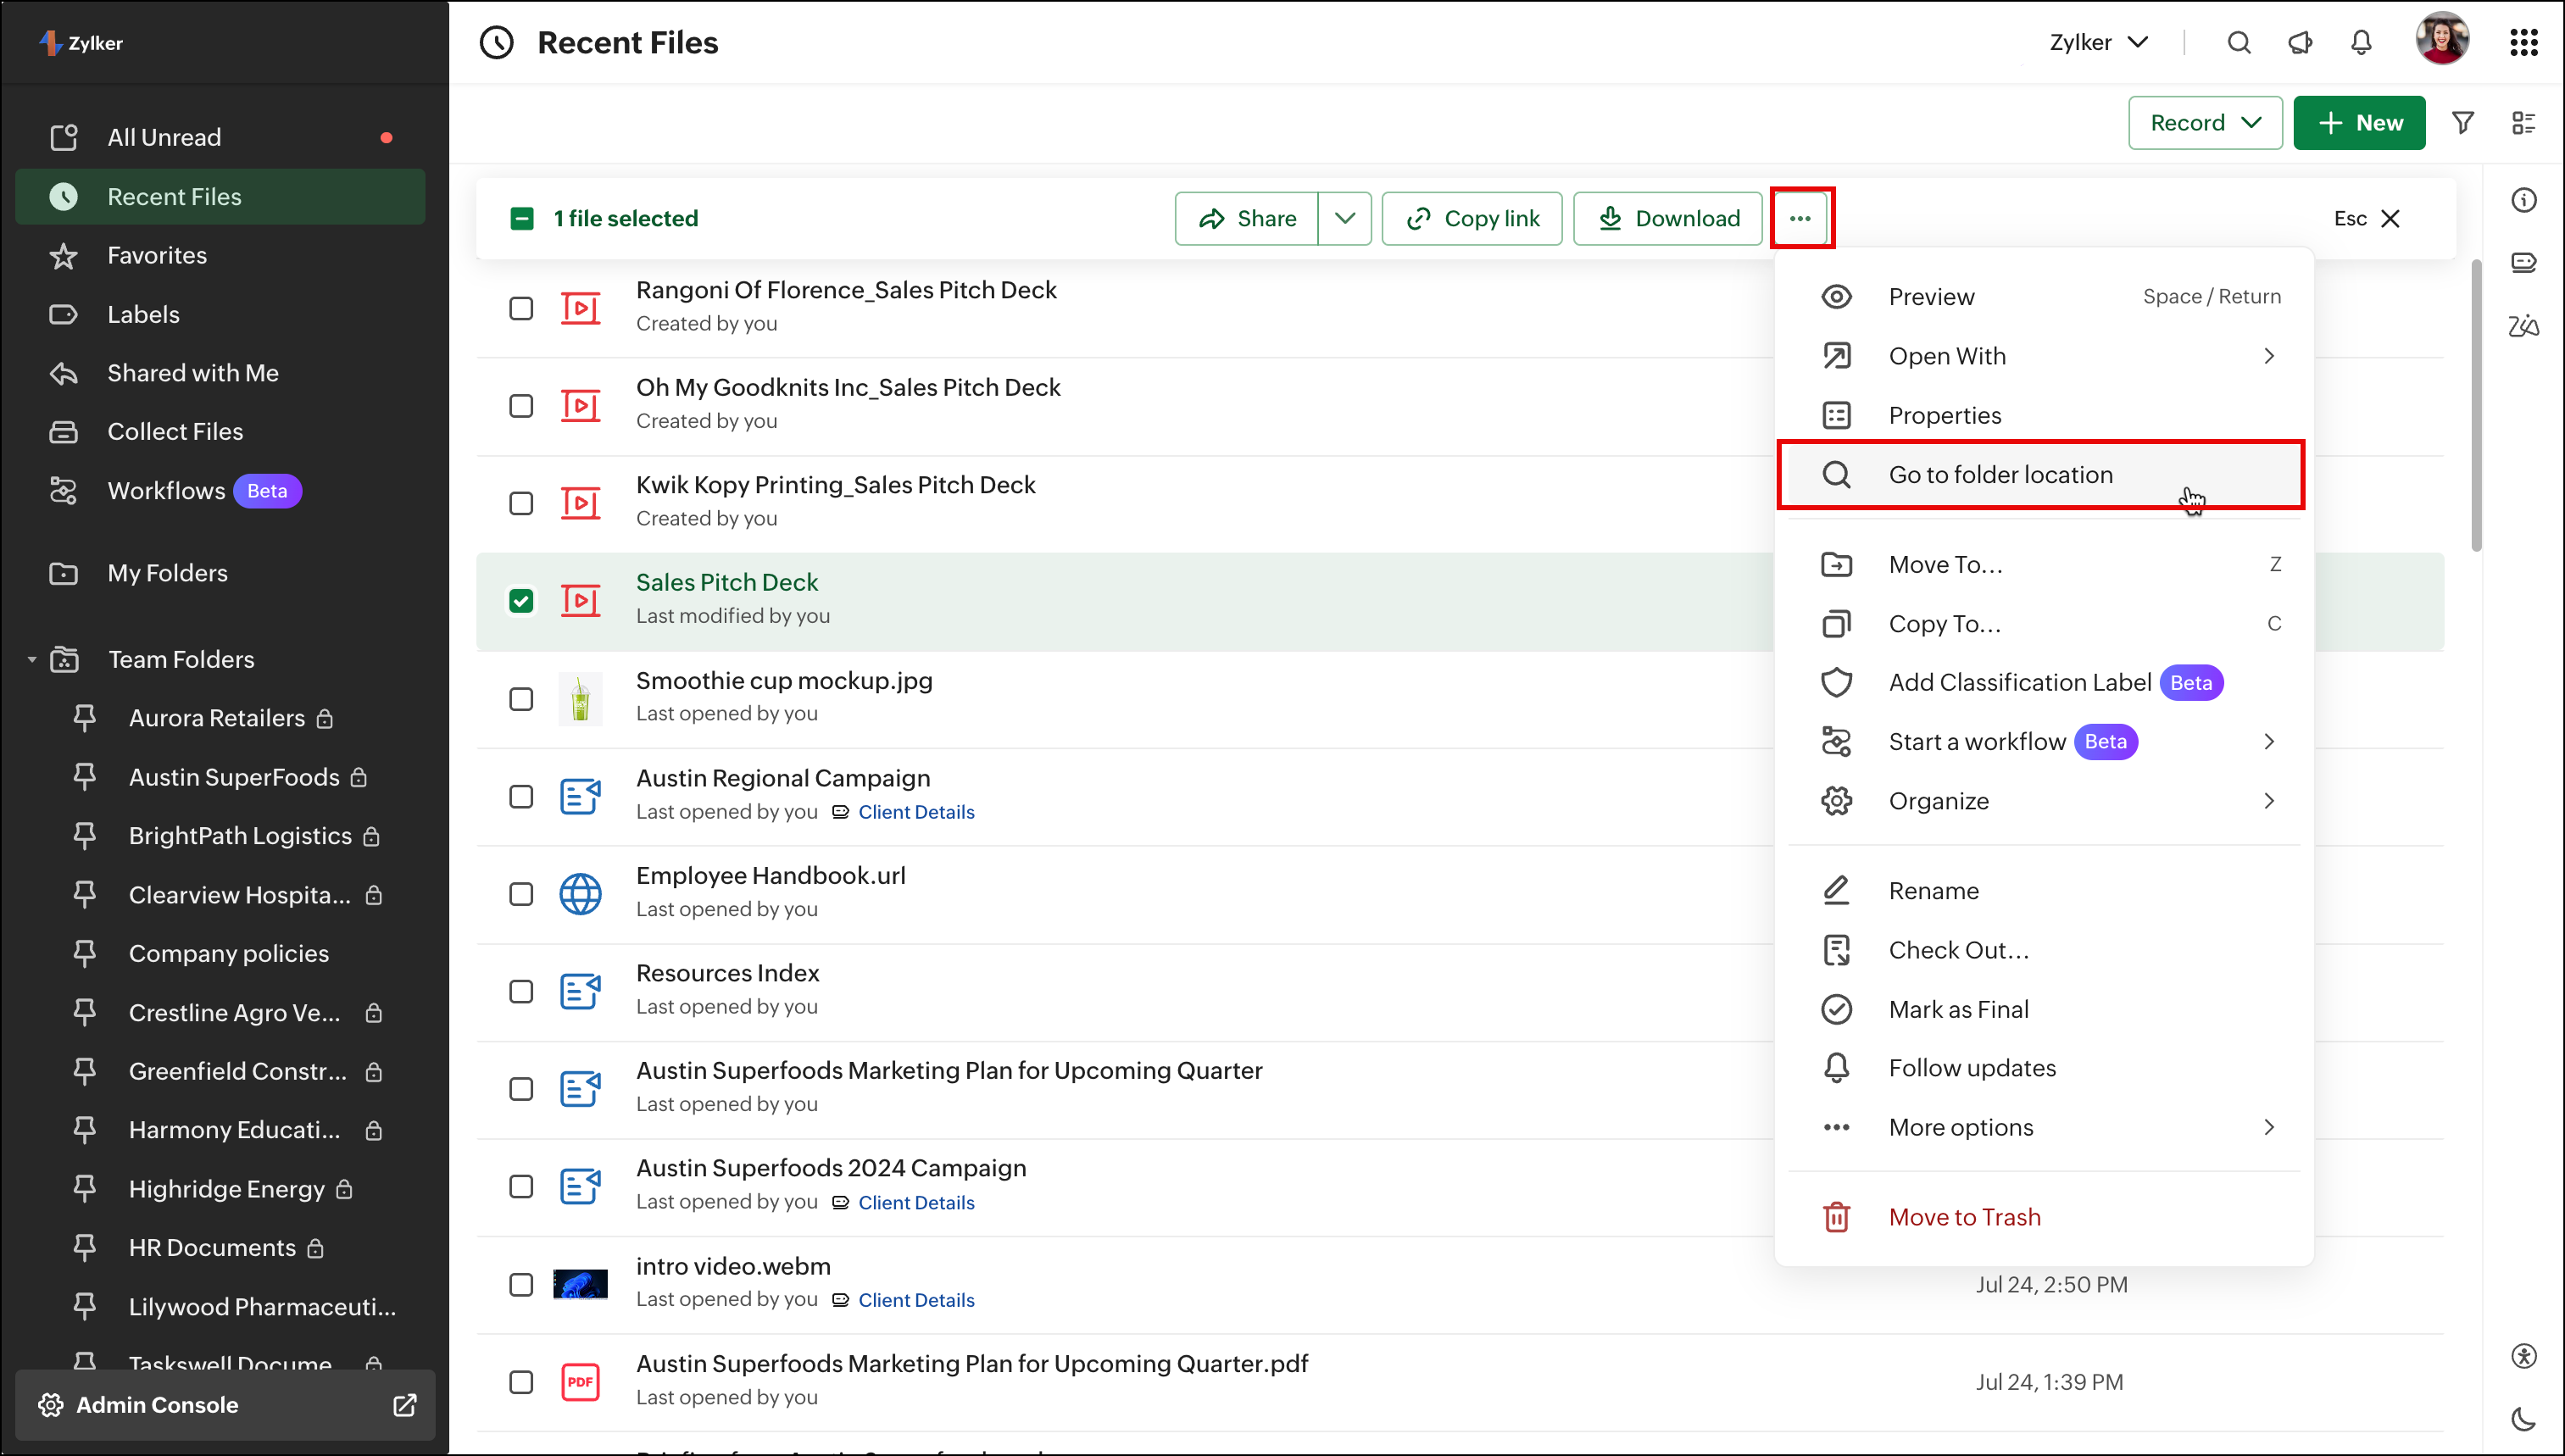This screenshot has height=1456, width=2565.
Task: Uncheck the Sales Pitch Deck checkbox
Action: [x=521, y=601]
